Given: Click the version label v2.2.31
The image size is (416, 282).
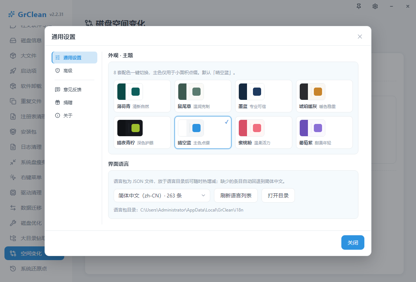Looking at the screenshot, I should (56, 14).
